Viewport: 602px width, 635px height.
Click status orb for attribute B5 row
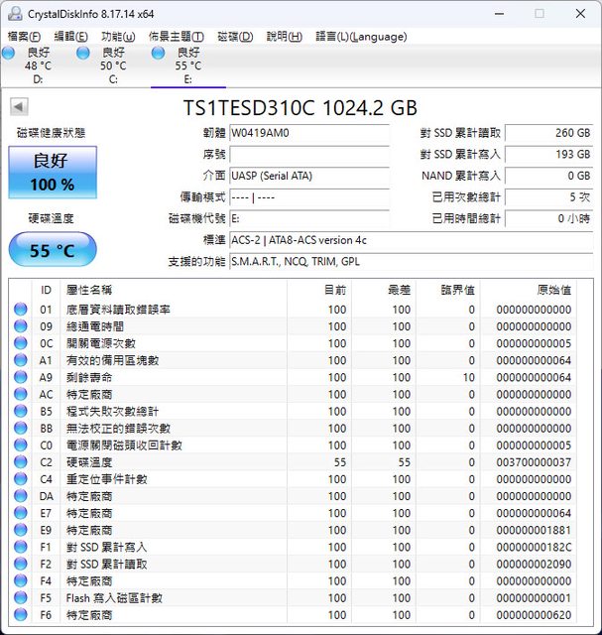21,411
